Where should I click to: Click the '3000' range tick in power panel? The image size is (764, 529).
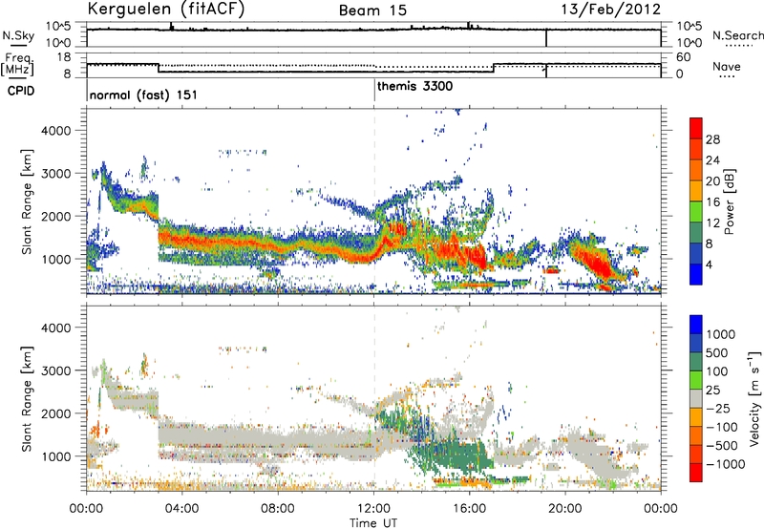(x=56, y=174)
